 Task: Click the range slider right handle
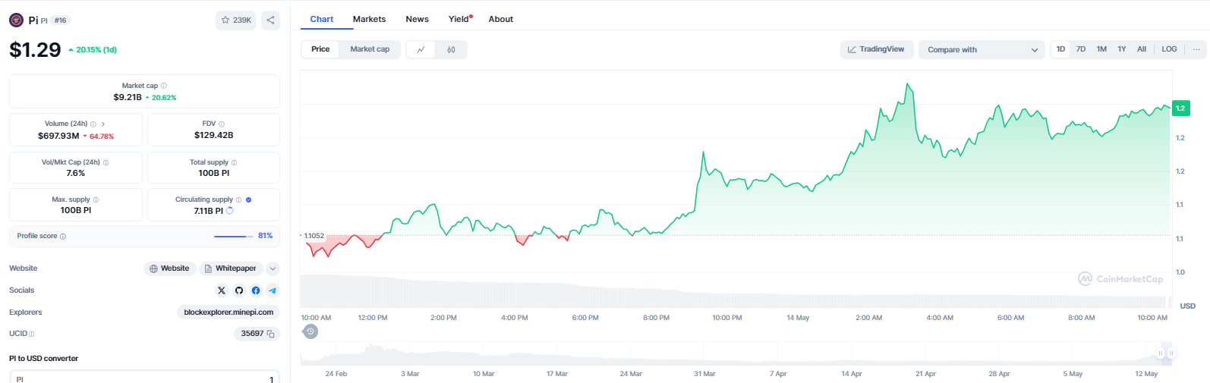[1171, 353]
